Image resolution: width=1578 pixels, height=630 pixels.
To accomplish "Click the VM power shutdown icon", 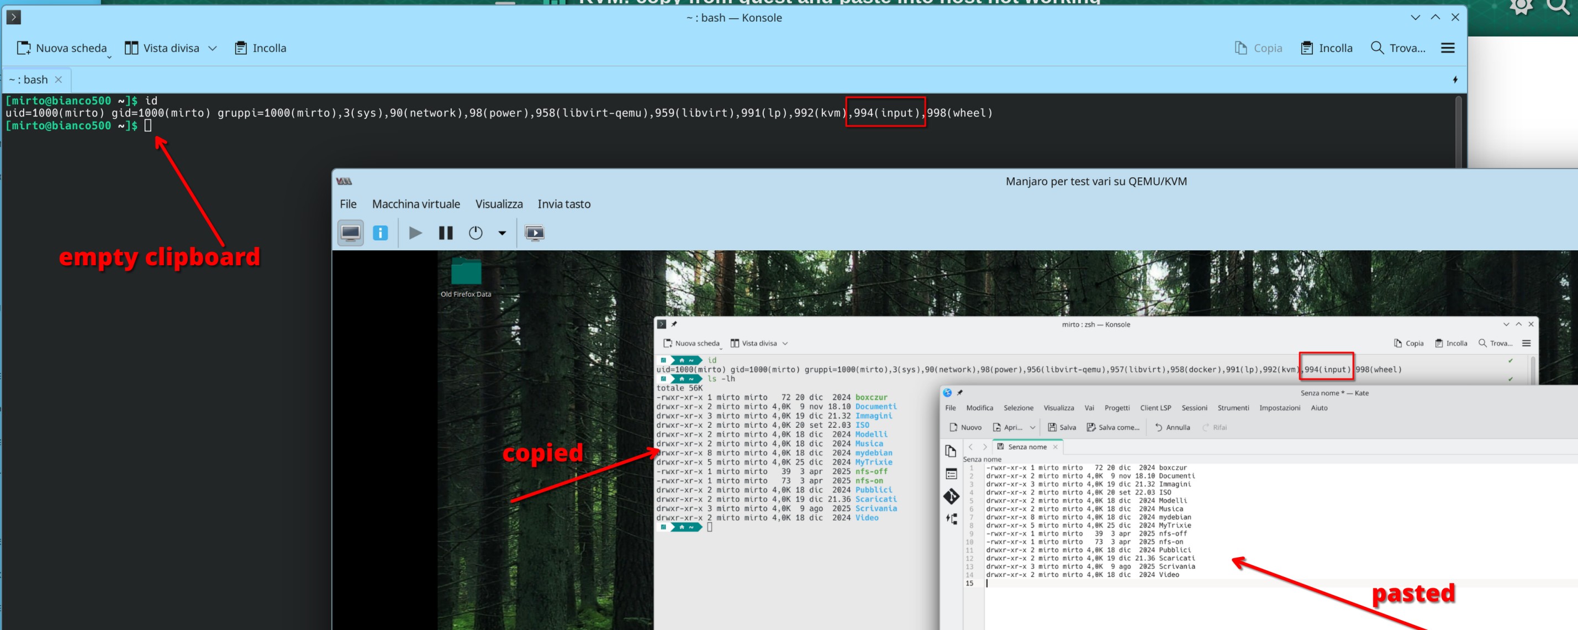I will coord(476,233).
